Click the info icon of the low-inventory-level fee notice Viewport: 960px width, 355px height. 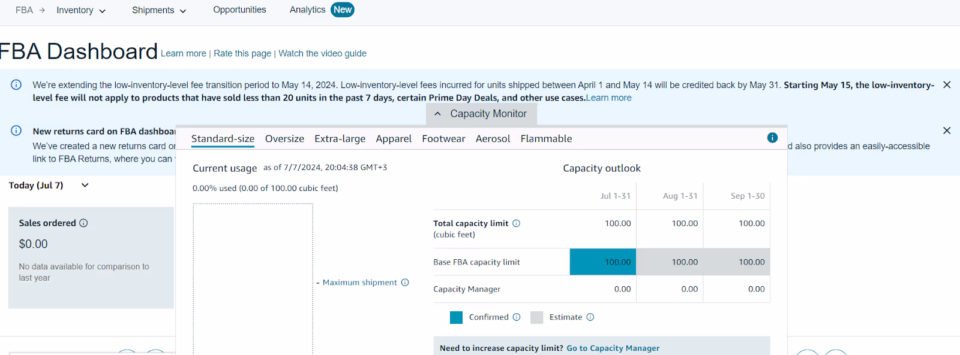(16, 84)
